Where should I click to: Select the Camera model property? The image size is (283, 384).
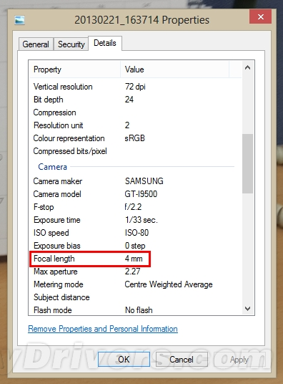[x=57, y=194]
